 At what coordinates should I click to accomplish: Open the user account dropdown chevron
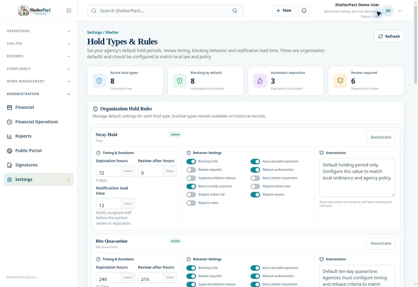[x=400, y=11]
